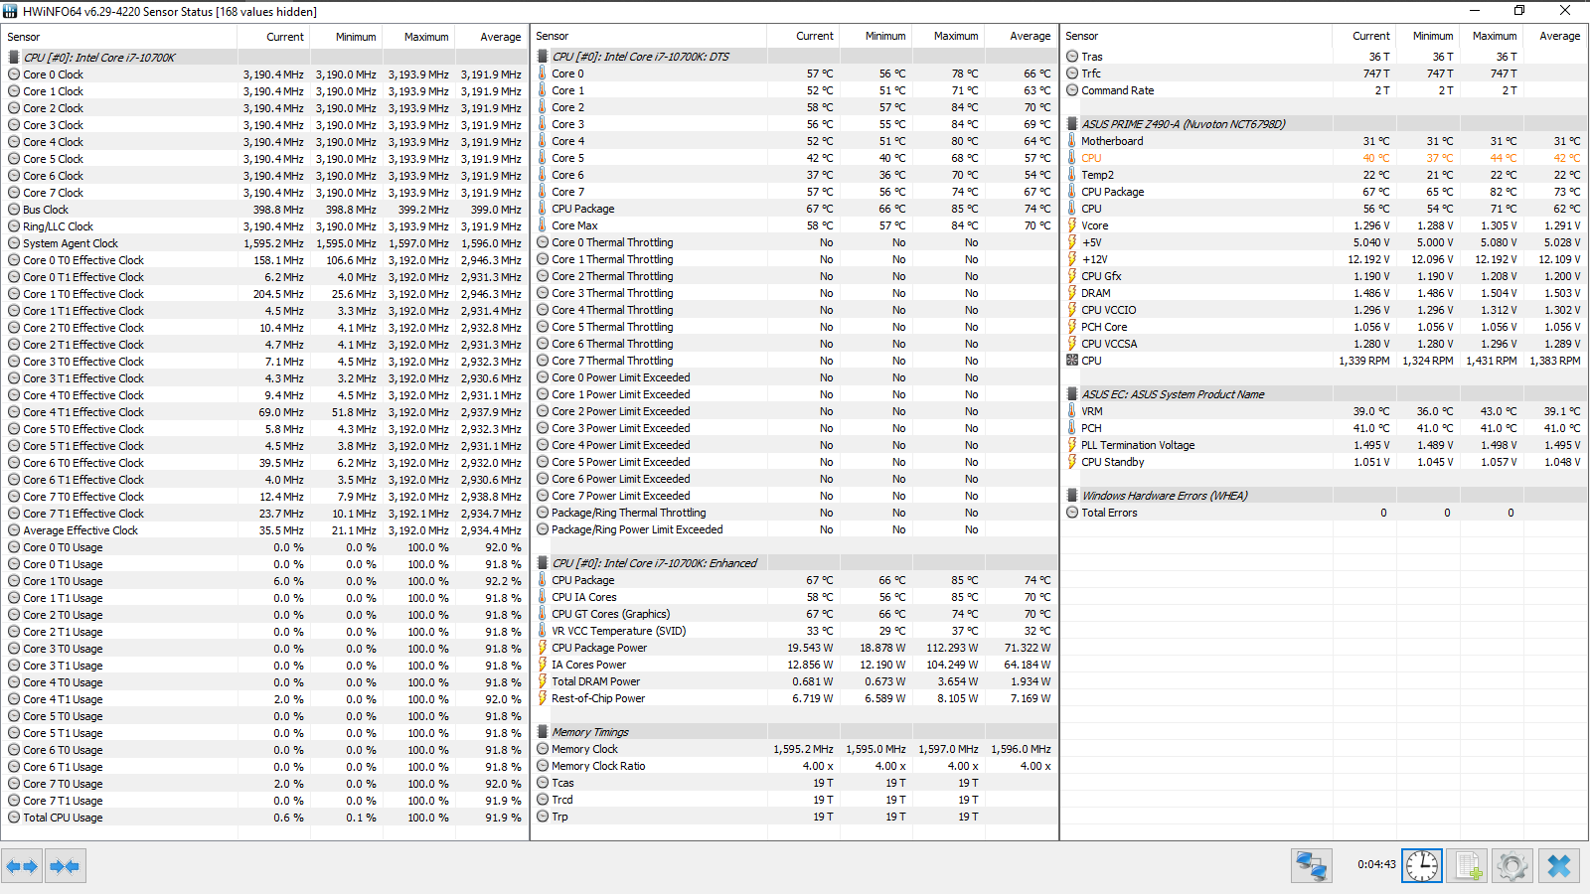Viewport: 1590px width, 894px height.
Task: Select the CPU IA Cores row
Action: pyautogui.click(x=794, y=597)
